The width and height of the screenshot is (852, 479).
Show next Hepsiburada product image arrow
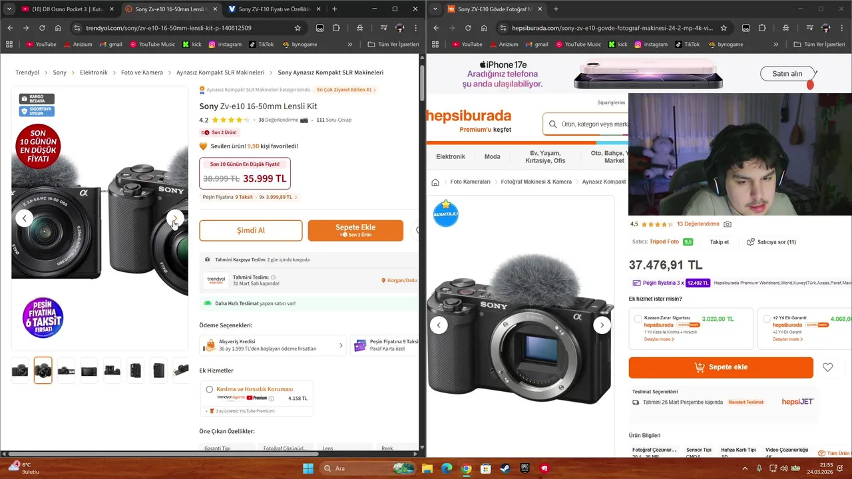tap(602, 325)
